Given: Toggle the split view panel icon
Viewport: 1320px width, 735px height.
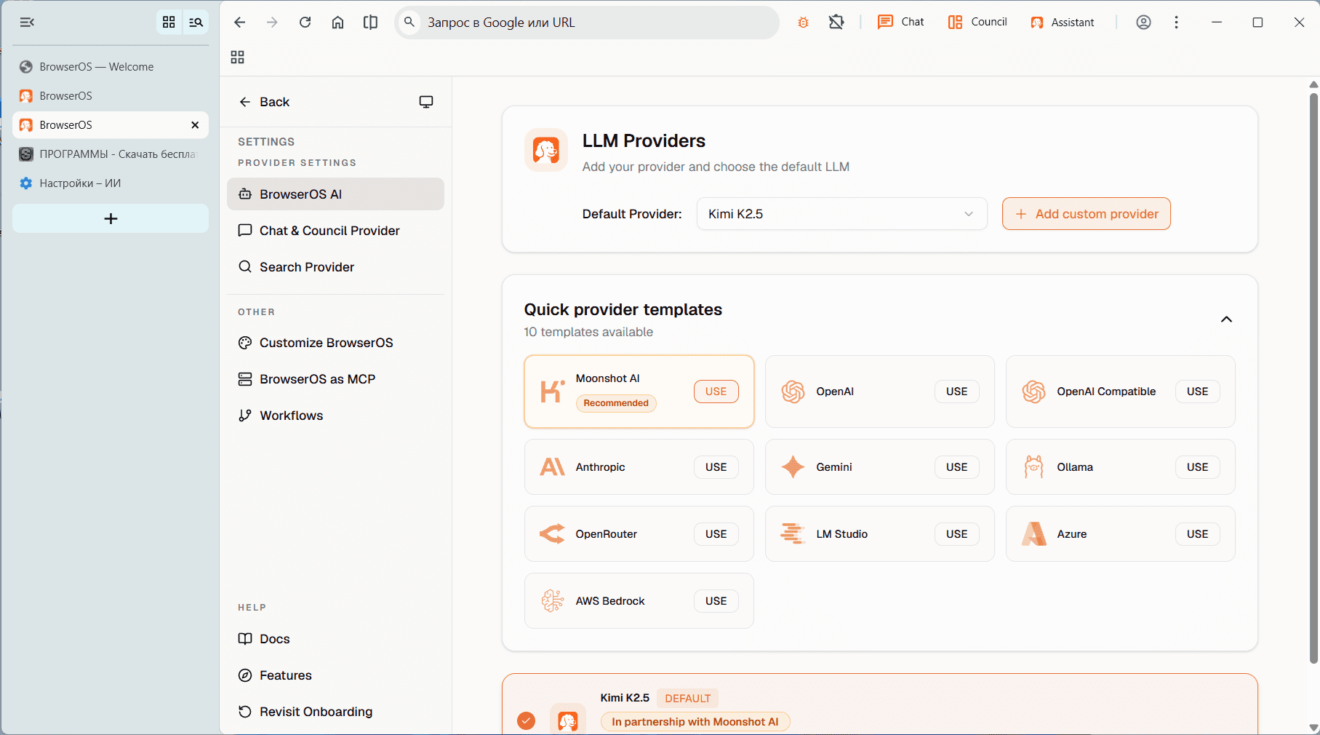Looking at the screenshot, I should point(370,23).
